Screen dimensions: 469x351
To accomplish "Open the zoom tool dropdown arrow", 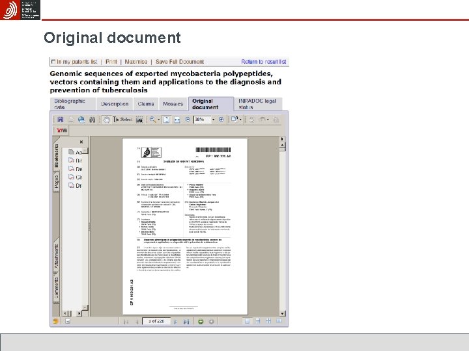I will coord(158,120).
